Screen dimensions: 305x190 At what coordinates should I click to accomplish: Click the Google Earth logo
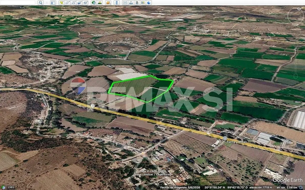(288, 180)
